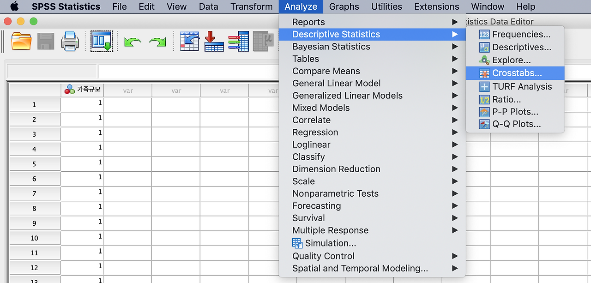Screen dimensions: 591x283
Task: Click the green Redo arrow
Action: 157,42
